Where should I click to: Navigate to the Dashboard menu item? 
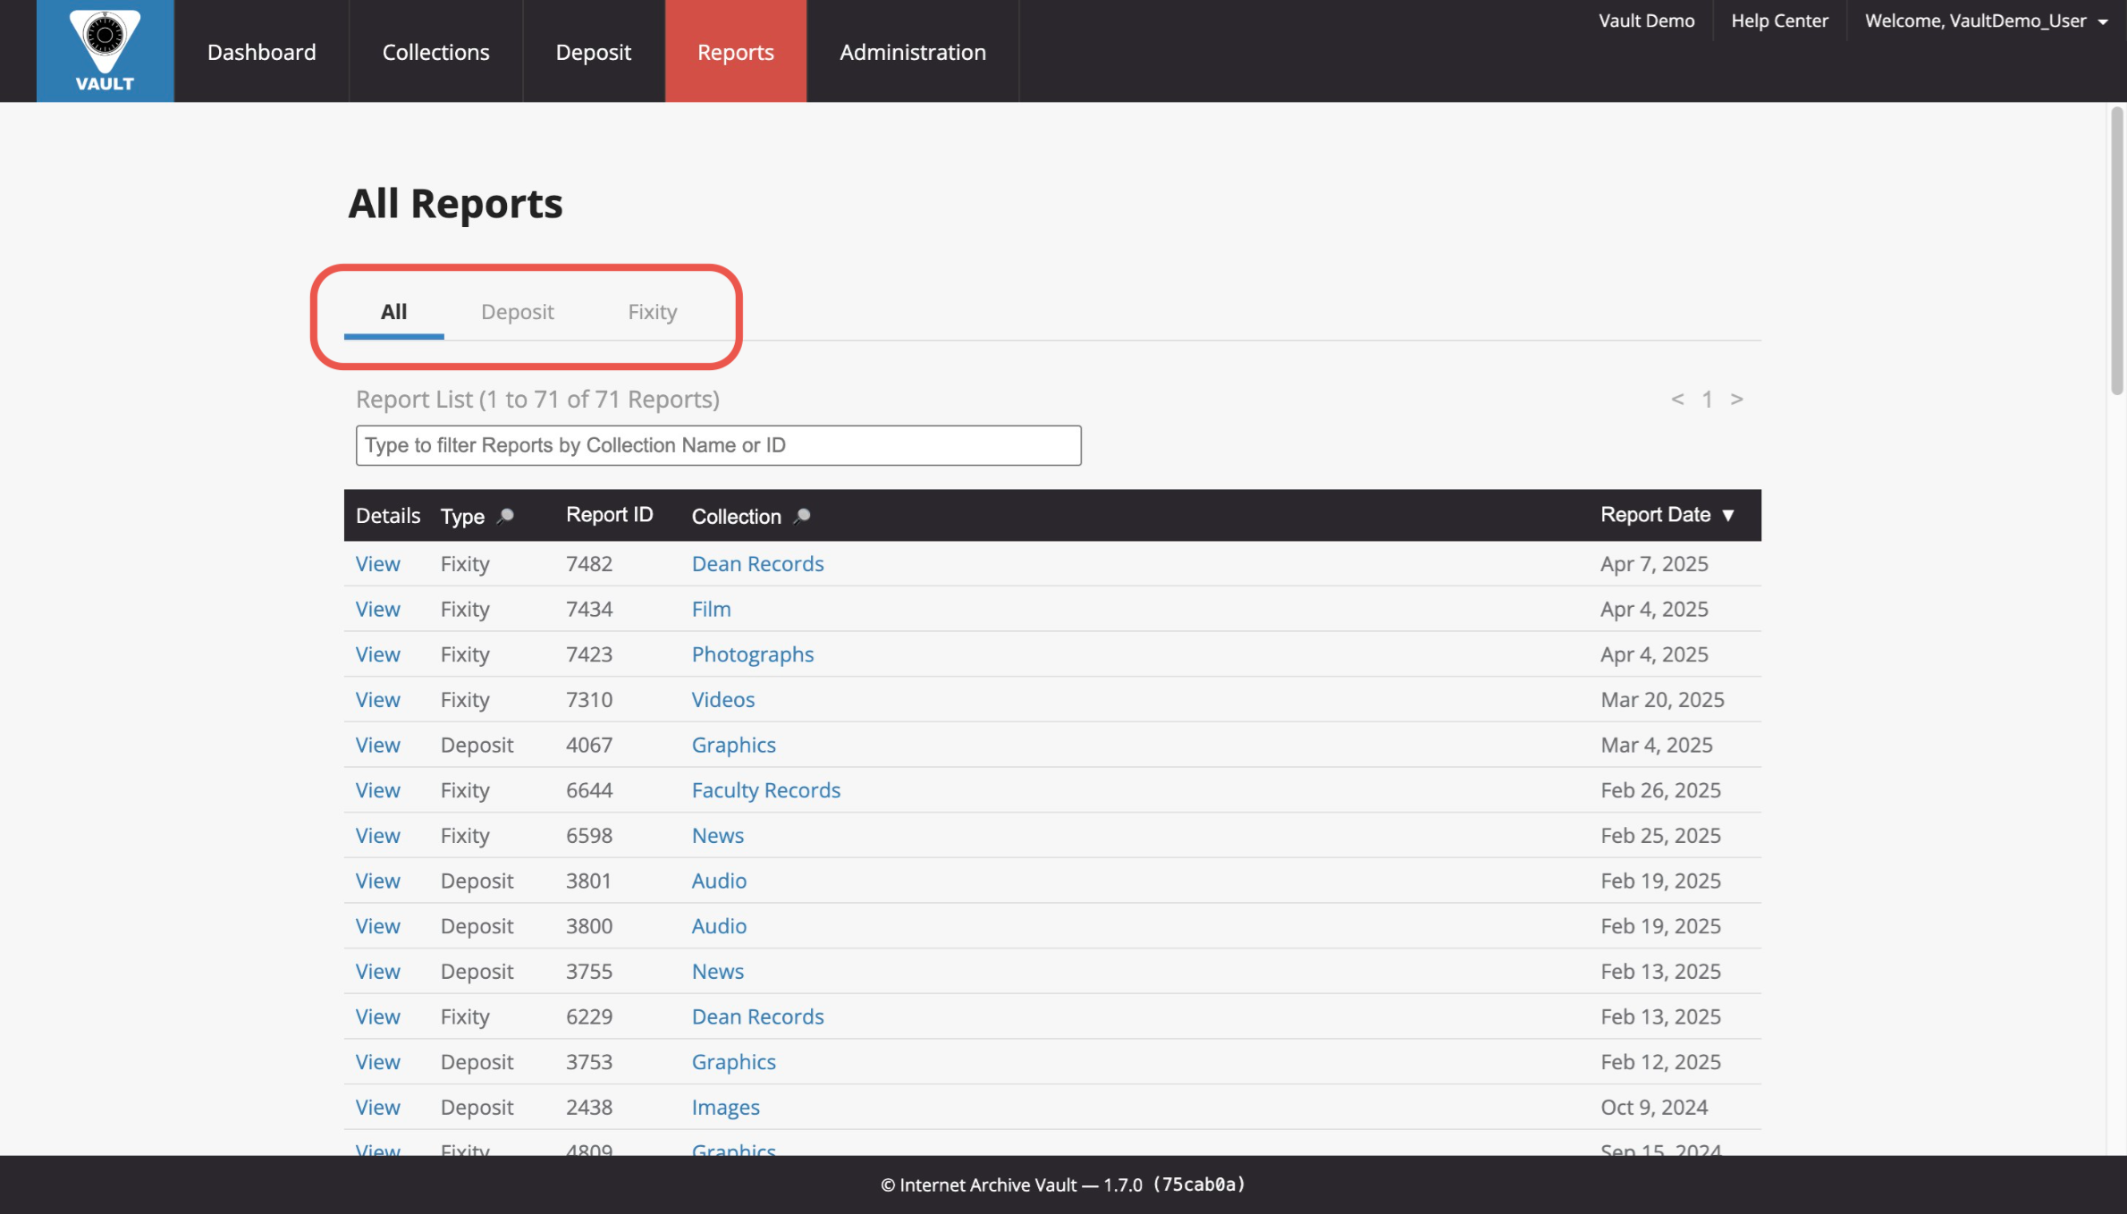[261, 51]
